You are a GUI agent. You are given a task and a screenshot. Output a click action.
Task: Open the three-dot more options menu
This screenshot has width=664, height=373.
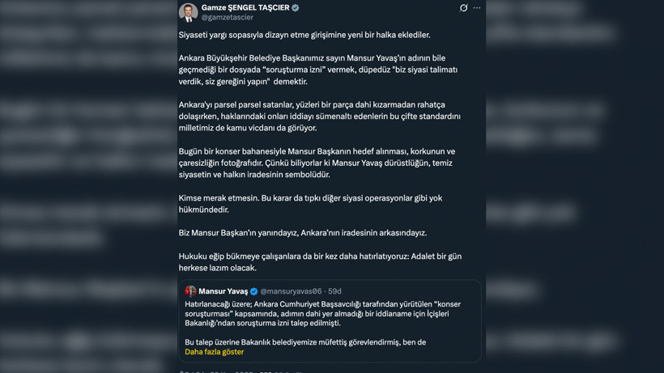click(x=477, y=7)
